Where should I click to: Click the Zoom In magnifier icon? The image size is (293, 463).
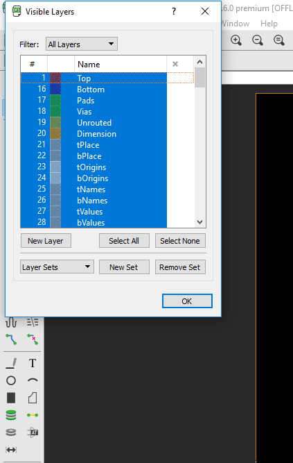pos(236,40)
